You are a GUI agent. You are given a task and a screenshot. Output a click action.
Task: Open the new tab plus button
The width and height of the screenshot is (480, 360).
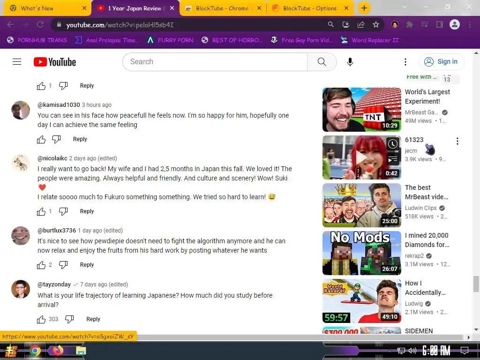pos(364,8)
